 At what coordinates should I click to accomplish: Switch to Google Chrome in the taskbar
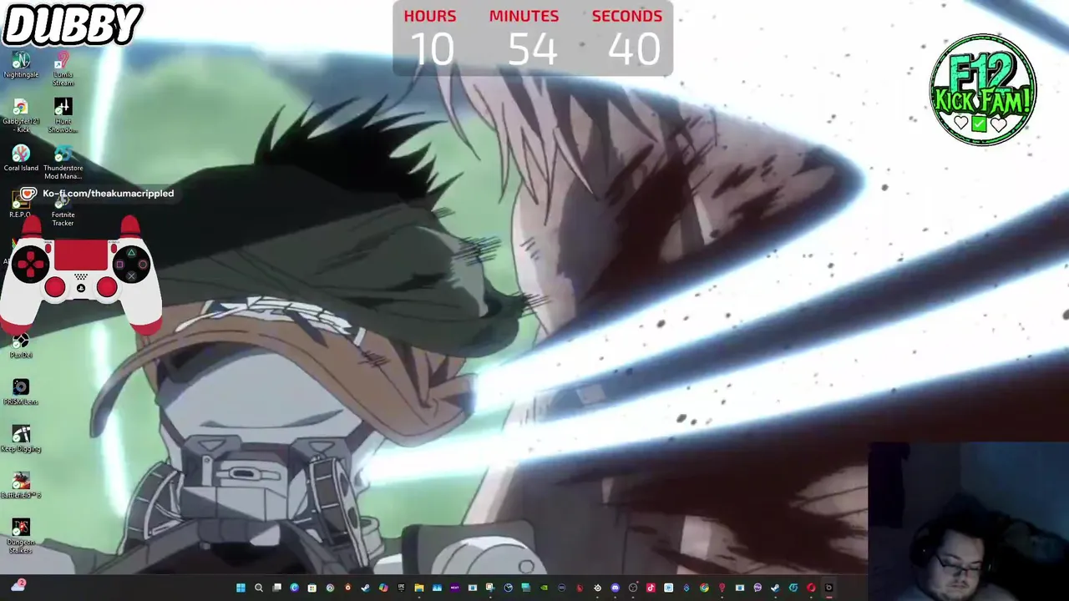tap(704, 588)
